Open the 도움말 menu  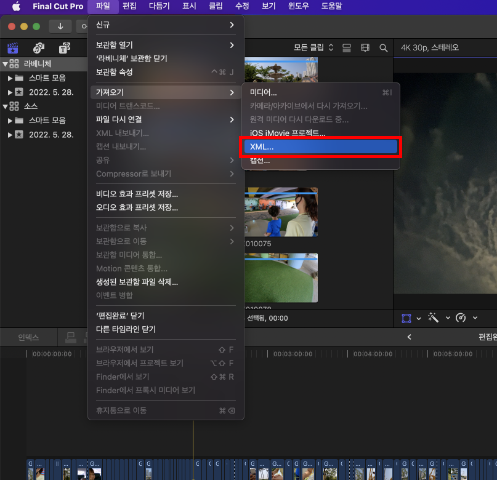[x=331, y=6]
